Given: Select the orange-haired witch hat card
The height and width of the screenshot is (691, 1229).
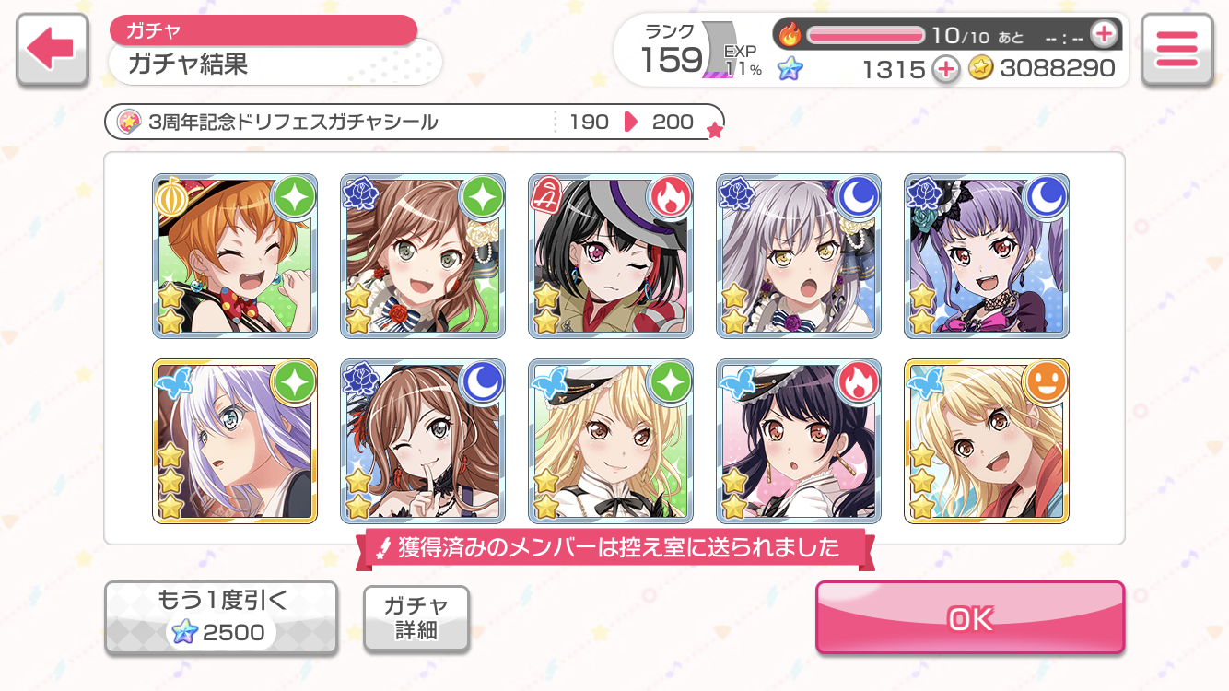Looking at the screenshot, I should click(235, 255).
